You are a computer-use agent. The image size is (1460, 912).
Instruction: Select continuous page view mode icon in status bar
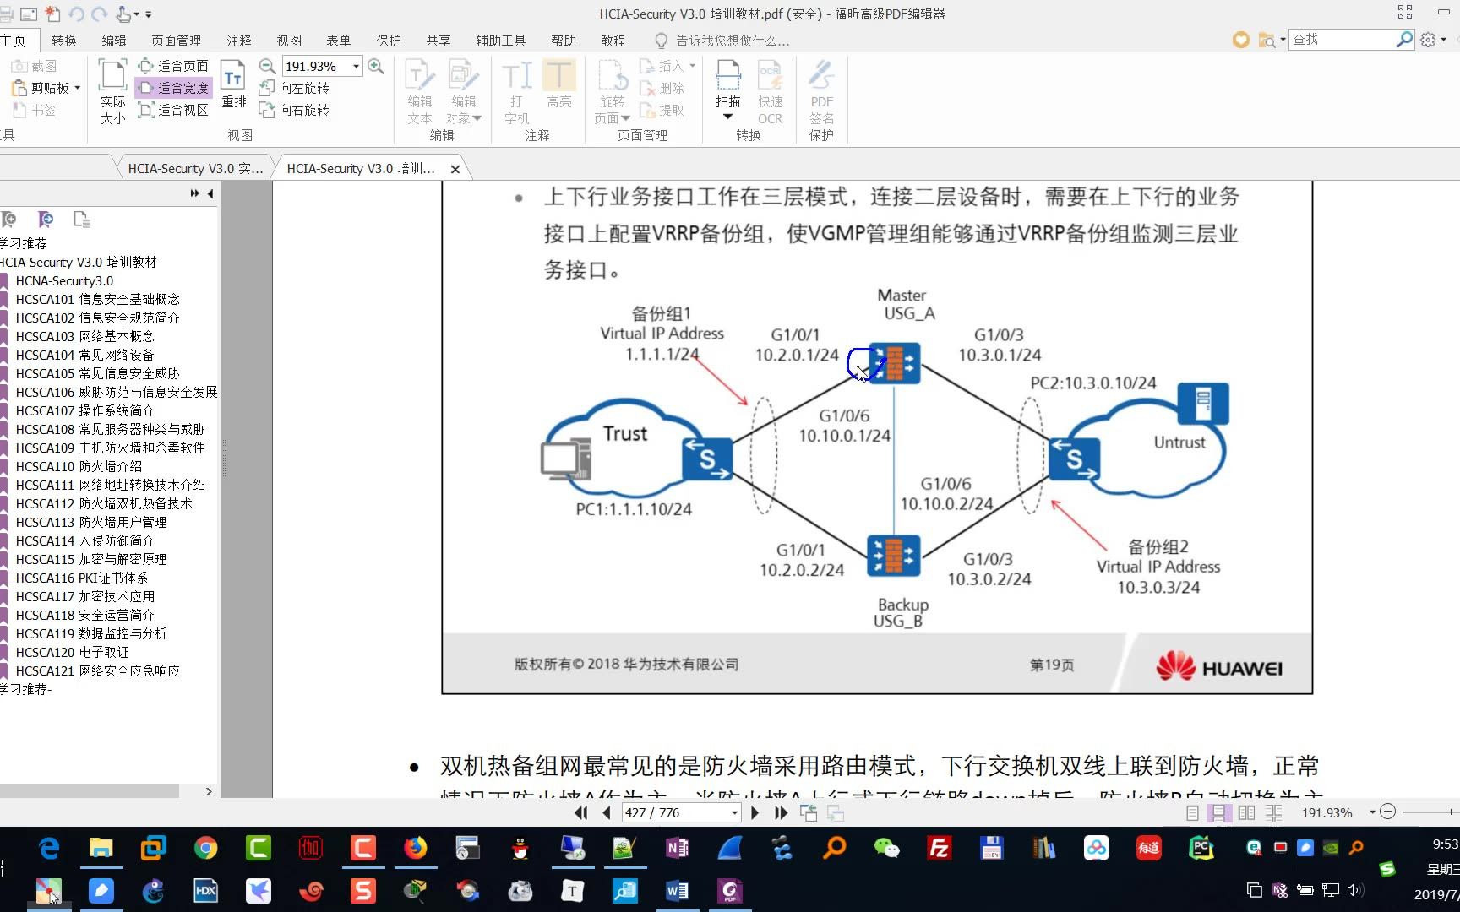1219,812
